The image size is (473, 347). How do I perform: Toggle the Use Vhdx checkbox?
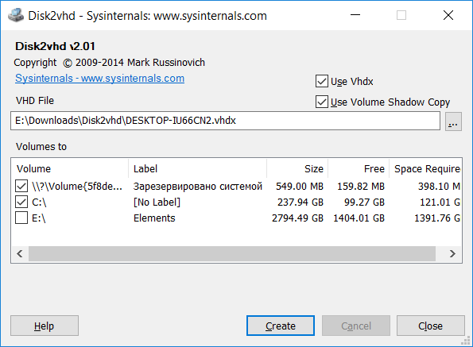click(x=322, y=81)
